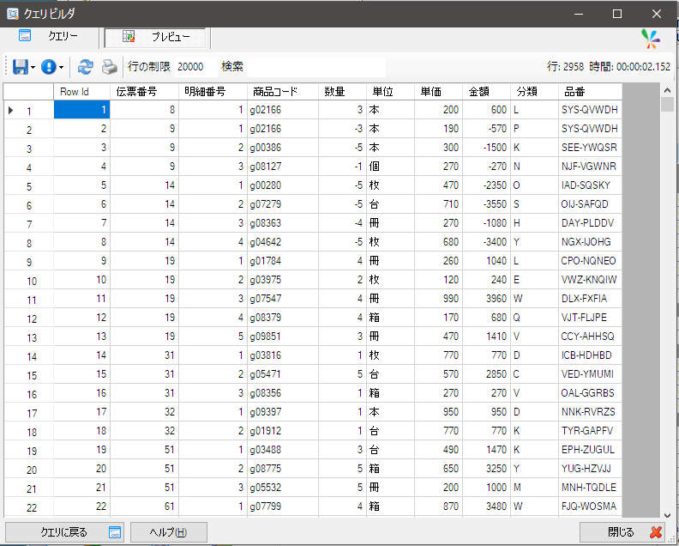Click the product code g05532
This screenshot has width=679, height=546.
point(283,487)
